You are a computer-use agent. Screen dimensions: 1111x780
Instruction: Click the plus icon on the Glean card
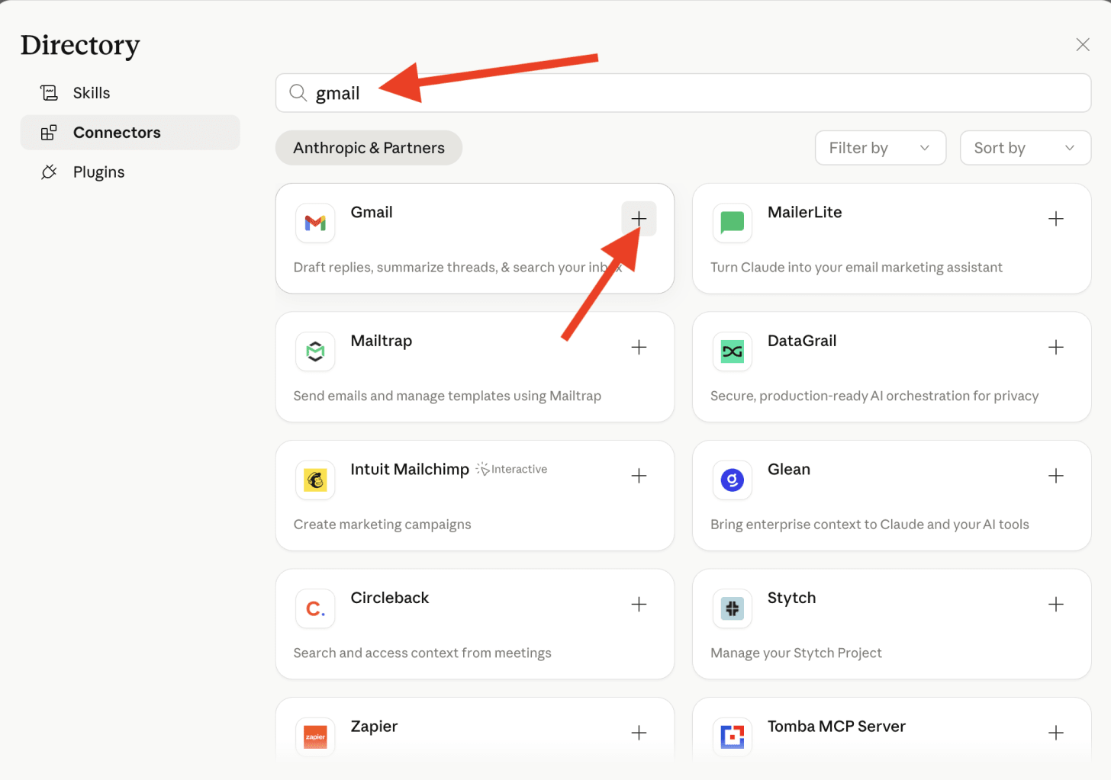coord(1056,476)
